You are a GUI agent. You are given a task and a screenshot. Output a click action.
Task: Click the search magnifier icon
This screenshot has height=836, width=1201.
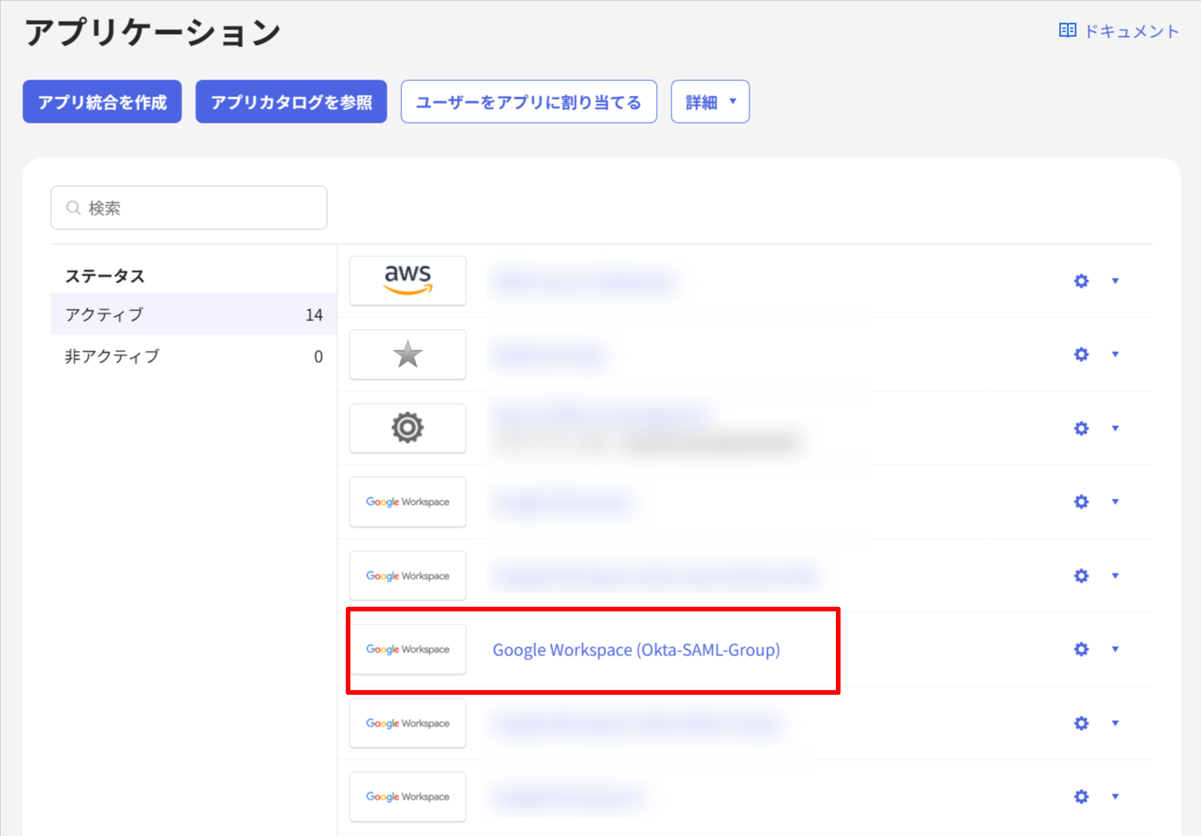point(73,207)
